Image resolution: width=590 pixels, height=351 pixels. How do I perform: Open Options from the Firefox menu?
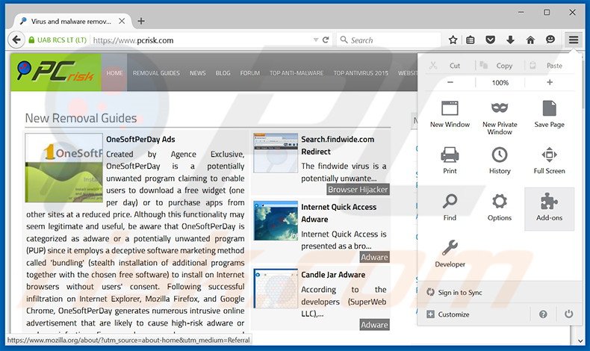500,208
